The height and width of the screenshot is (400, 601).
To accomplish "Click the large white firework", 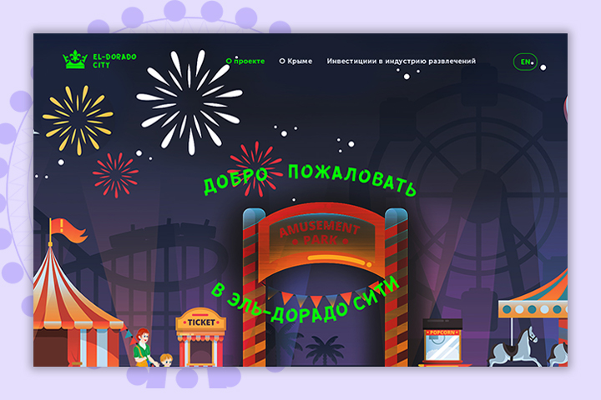I will click(x=189, y=102).
